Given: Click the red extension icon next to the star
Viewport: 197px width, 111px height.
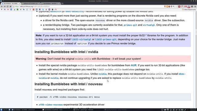Looking at the screenshot, I should [179, 6].
